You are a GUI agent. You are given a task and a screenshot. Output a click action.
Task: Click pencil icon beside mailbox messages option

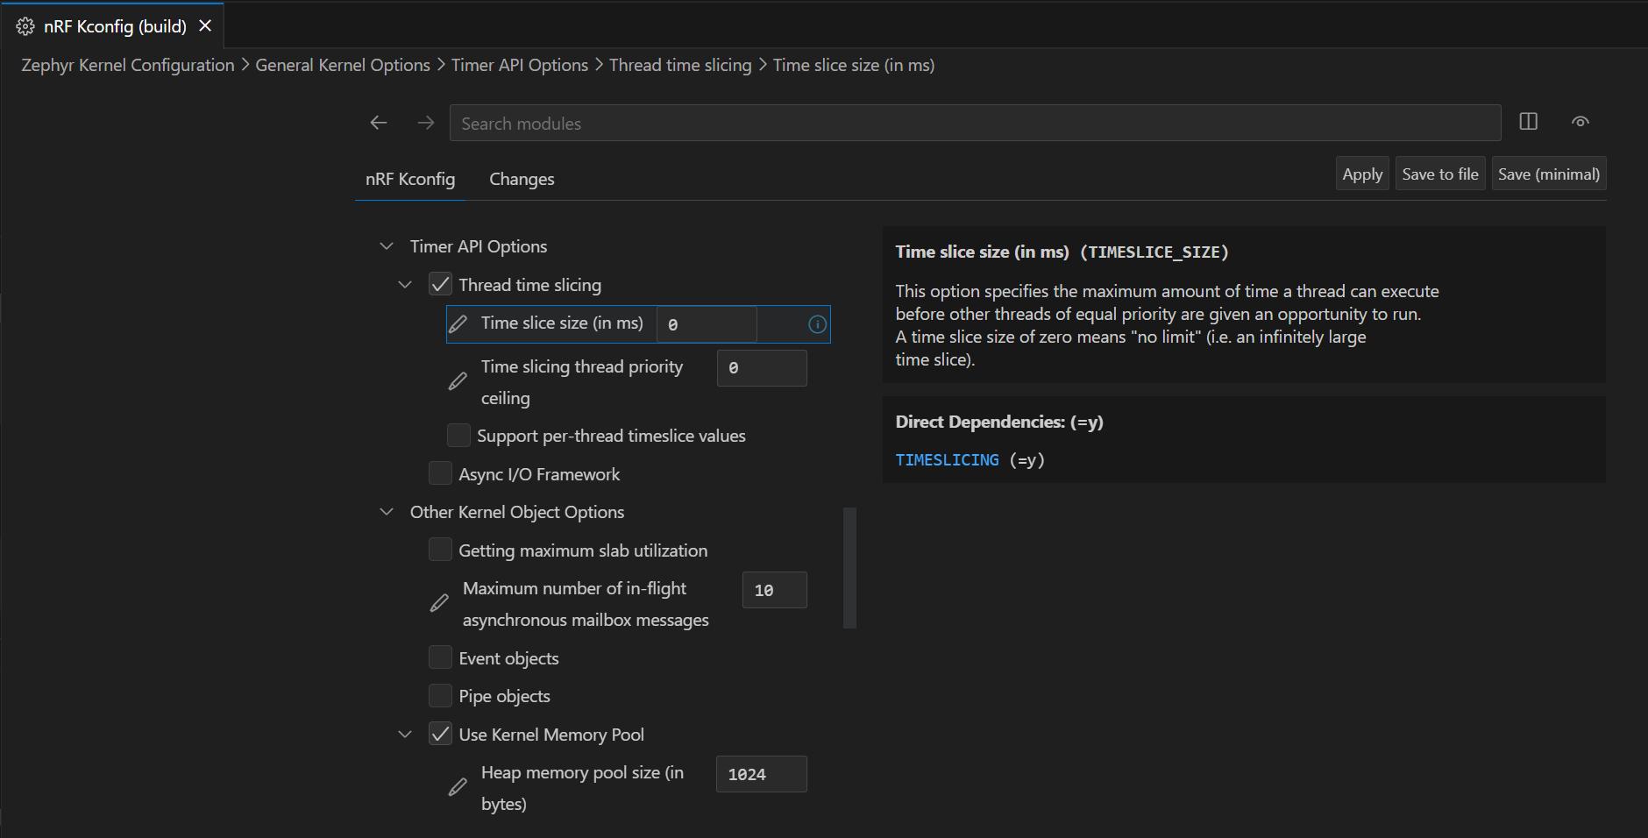click(x=439, y=603)
